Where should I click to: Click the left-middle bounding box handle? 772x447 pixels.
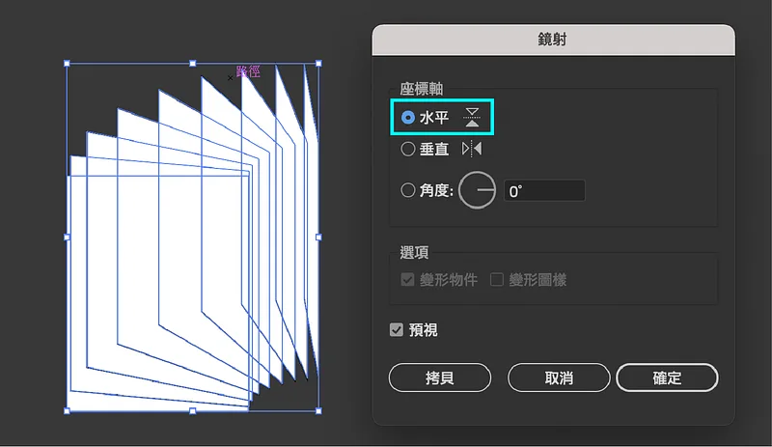[x=67, y=237]
